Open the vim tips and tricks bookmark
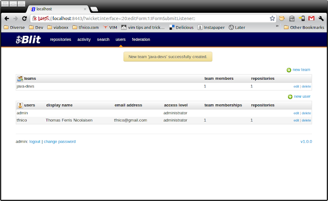Image resolution: width=328 pixels, height=201 pixels. [x=143, y=27]
